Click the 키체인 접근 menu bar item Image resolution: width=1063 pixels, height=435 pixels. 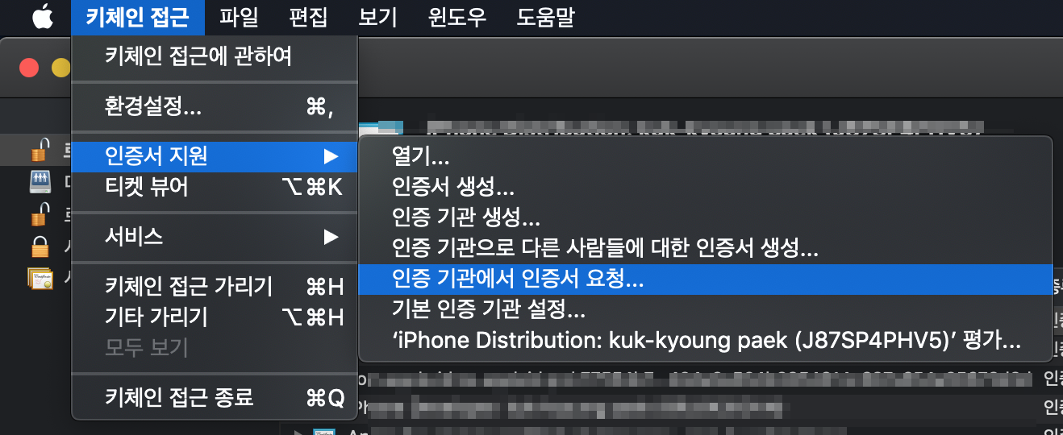click(x=138, y=17)
